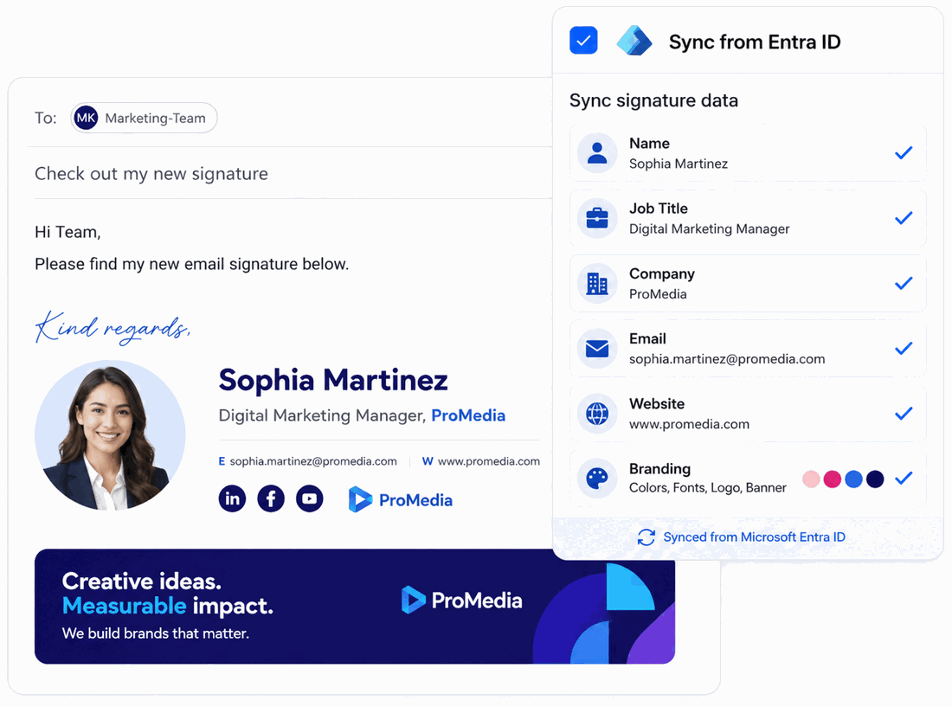Click the MK avatar in recipient chip
Viewport: 952px width, 707px height.
click(86, 118)
